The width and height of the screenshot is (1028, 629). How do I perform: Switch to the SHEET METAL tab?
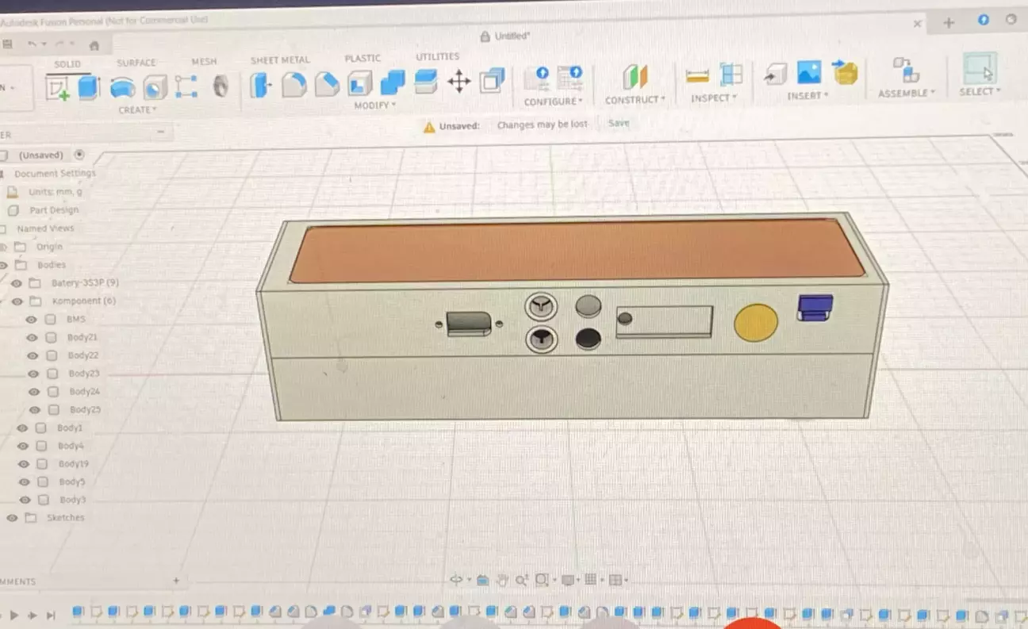(280, 59)
